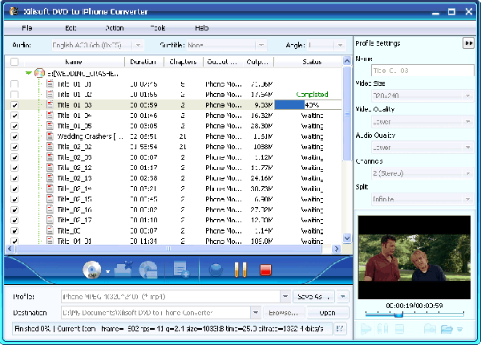Image resolution: width=481 pixels, height=345 pixels.
Task: Click the Open destination button
Action: (x=327, y=312)
